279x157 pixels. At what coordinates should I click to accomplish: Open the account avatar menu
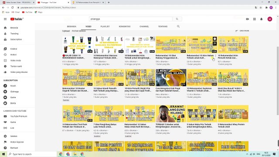[270, 19]
